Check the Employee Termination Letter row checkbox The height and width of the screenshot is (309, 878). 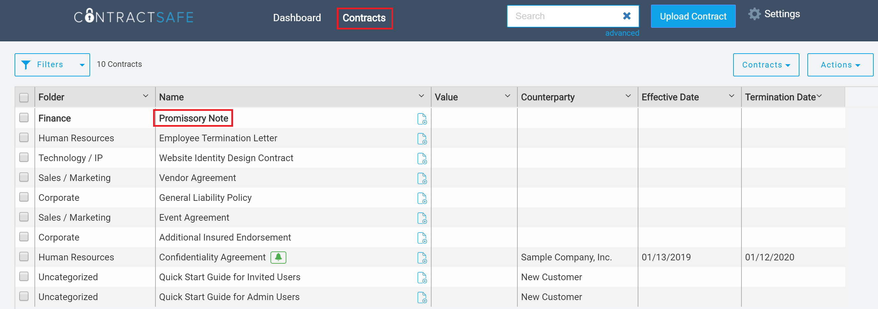tap(24, 137)
